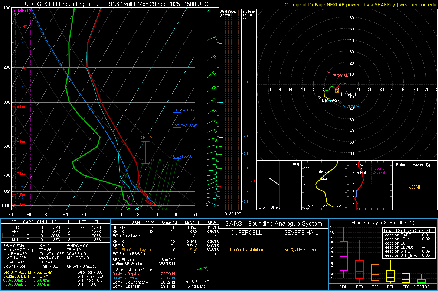Click 'Corfidi Downshear =' label
Image resolution: width=438 pixels, height=291 pixels.
coord(130,282)
